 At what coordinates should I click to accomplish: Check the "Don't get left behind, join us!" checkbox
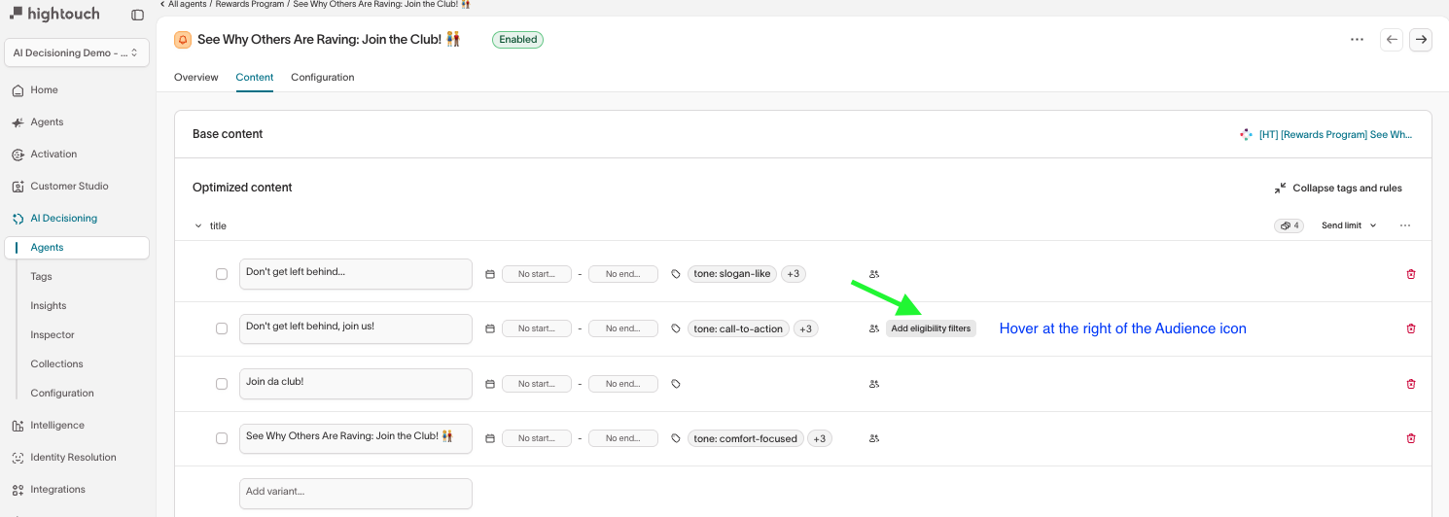click(x=222, y=328)
